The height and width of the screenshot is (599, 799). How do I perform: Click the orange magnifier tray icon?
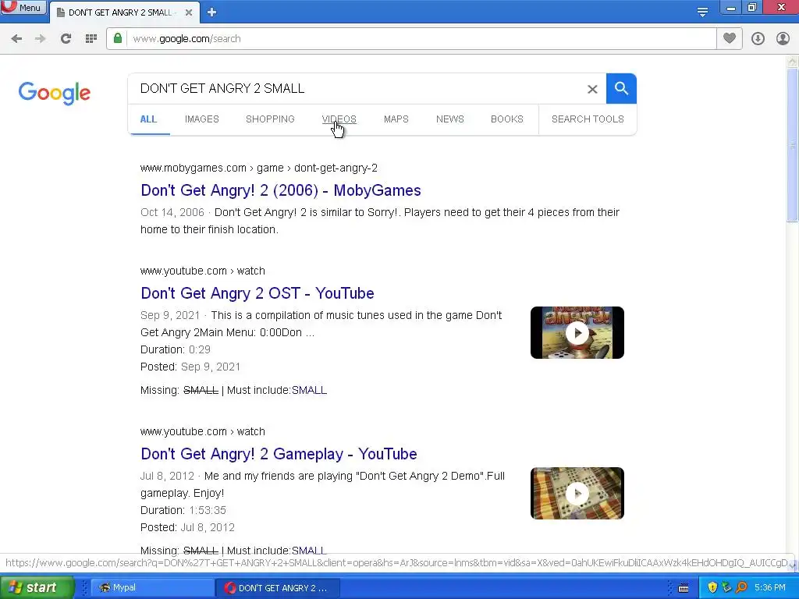741,588
